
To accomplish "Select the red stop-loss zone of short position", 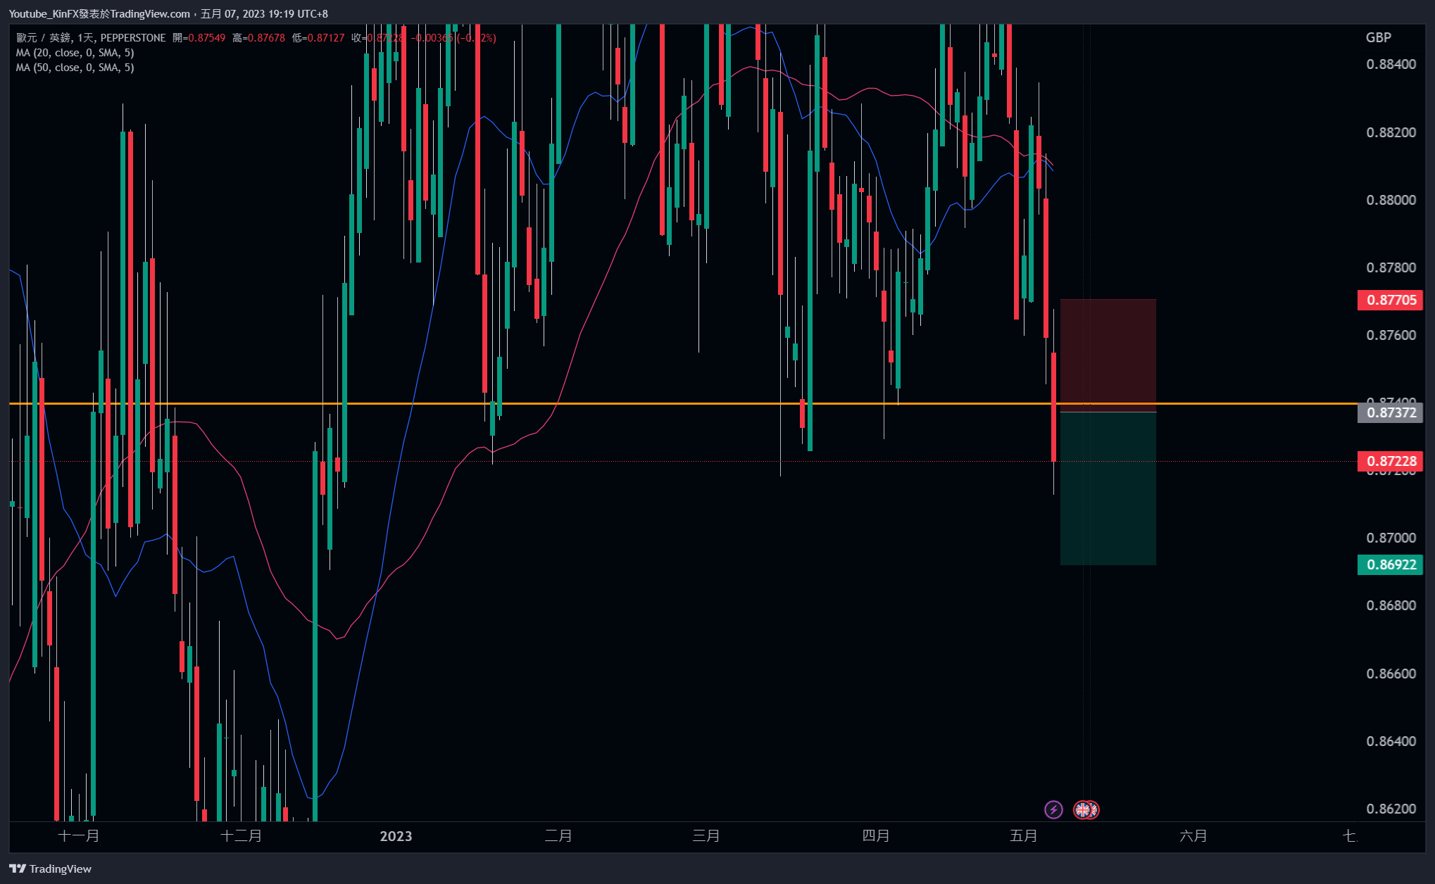I will pyautogui.click(x=1108, y=355).
